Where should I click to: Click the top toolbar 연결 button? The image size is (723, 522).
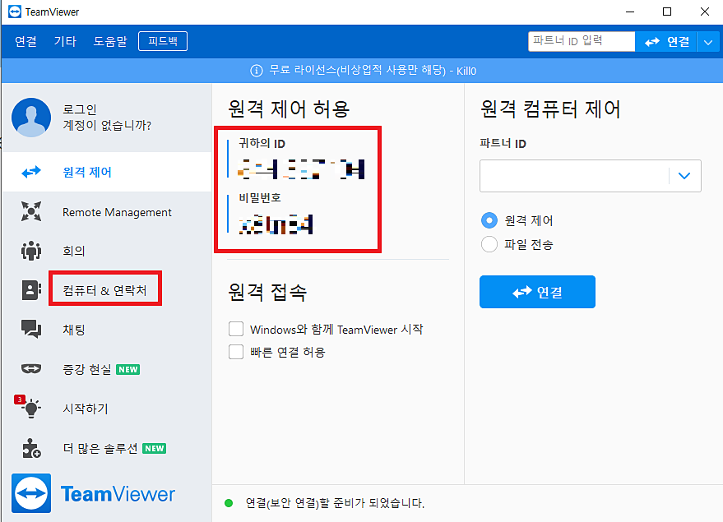[666, 42]
